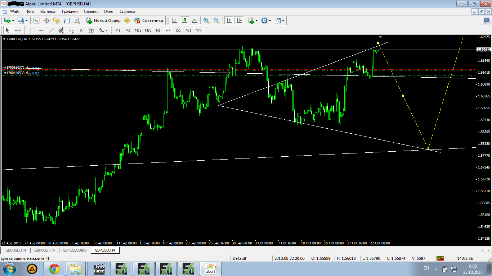492x276 pixels.
Task: Open the Alpari taskbar icon
Action: [x=210, y=268]
